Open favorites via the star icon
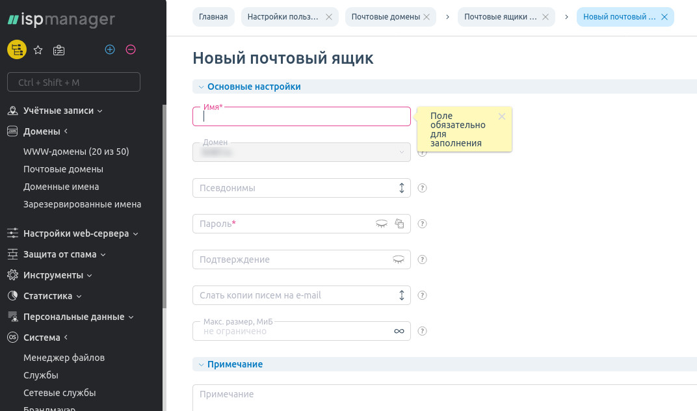The width and height of the screenshot is (697, 411). point(38,49)
